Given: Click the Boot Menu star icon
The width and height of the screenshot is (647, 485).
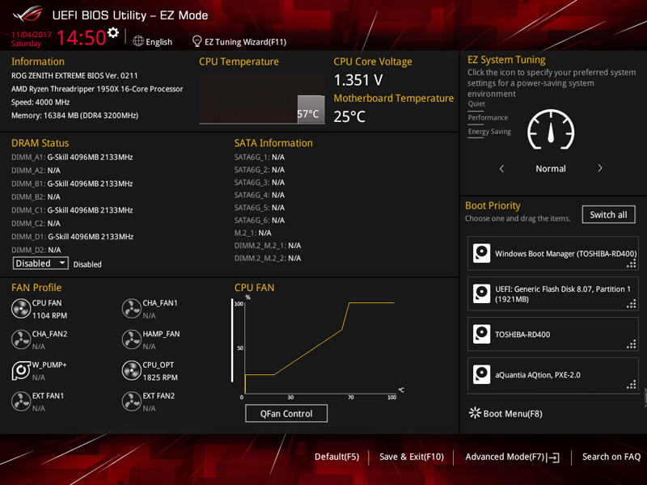Looking at the screenshot, I should [475, 413].
